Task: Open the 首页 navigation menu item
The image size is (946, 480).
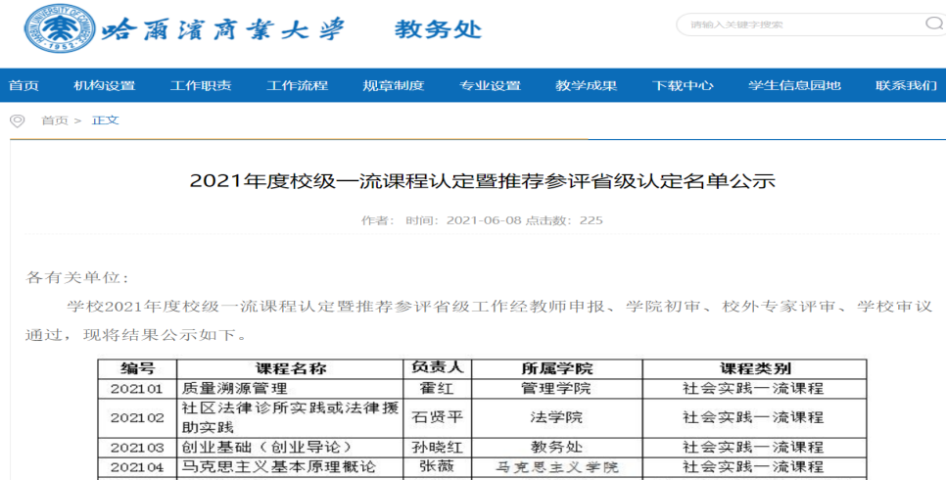Action: click(x=24, y=85)
